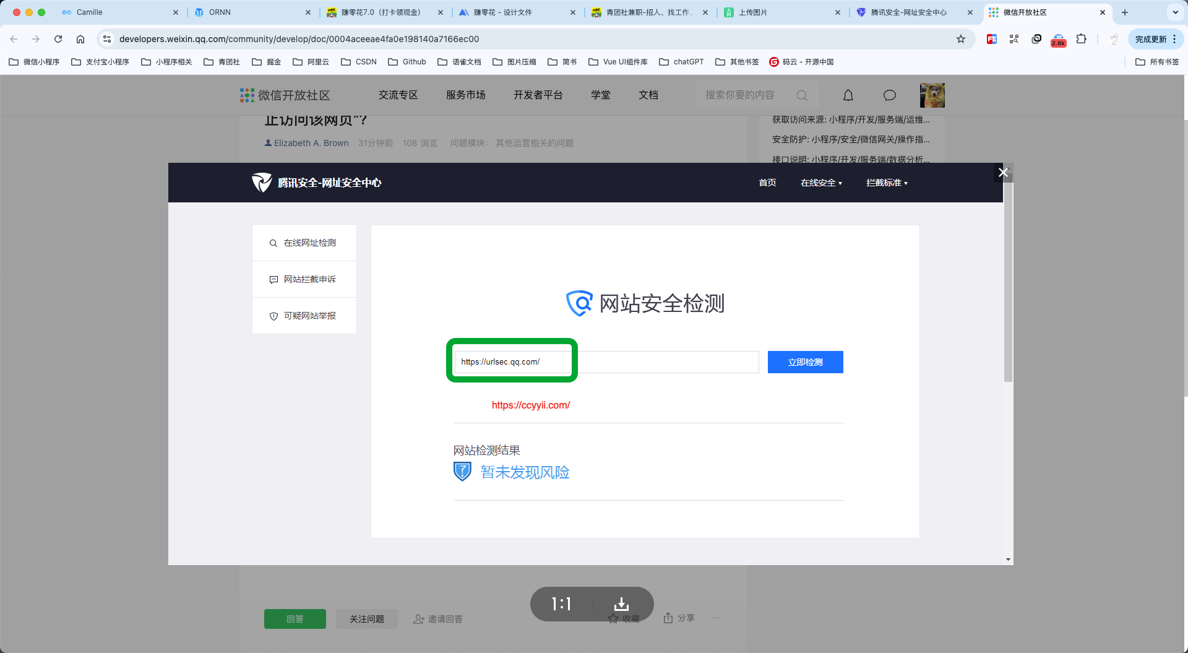1188x653 pixels.
Task: Bookmark this page with the star icon
Action: [x=961, y=39]
